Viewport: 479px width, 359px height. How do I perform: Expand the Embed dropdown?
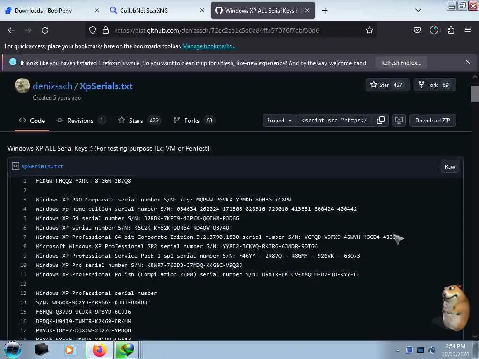point(279,120)
